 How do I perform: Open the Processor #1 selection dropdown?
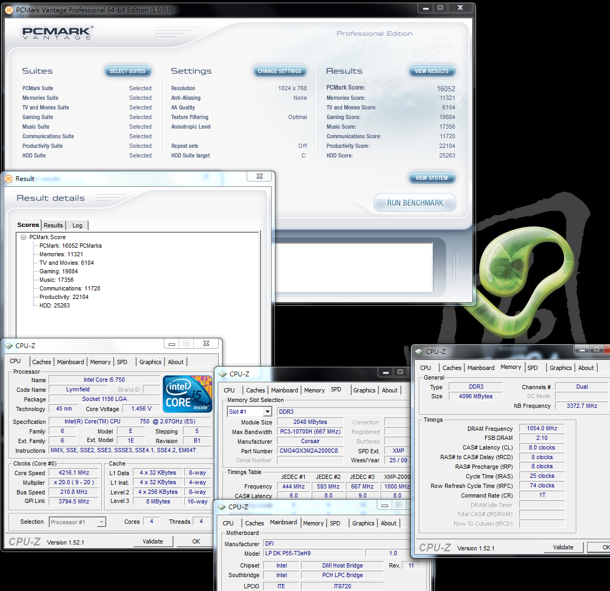pyautogui.click(x=101, y=522)
